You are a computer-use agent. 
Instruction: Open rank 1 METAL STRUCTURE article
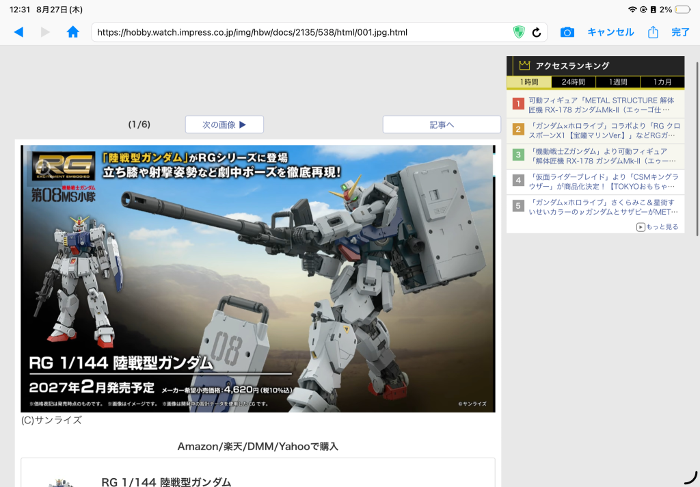click(595, 105)
